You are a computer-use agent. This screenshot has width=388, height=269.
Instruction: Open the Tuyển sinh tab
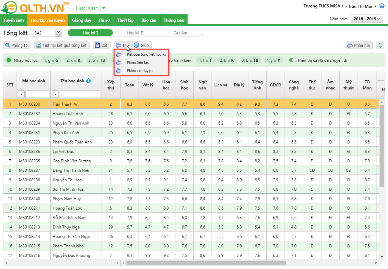point(14,20)
